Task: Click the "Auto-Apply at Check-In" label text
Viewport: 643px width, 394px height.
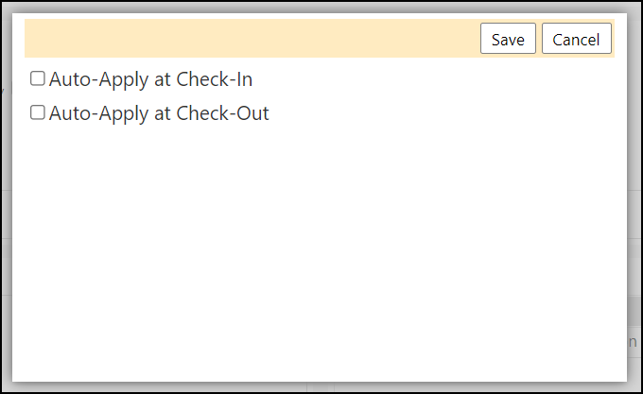Action: [x=150, y=79]
